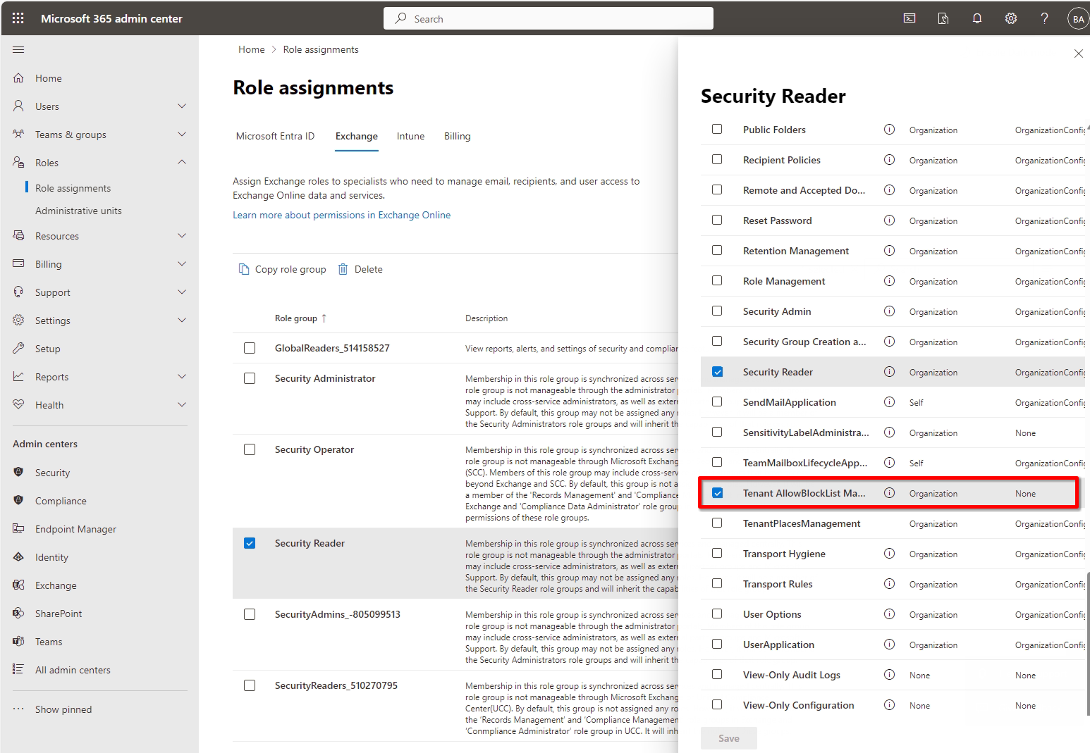Check the Security Admin role checkbox
This screenshot has height=753, width=1090.
tap(717, 311)
